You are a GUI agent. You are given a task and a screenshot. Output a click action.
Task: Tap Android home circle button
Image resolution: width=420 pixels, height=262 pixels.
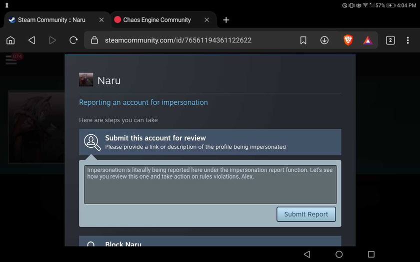click(339, 254)
